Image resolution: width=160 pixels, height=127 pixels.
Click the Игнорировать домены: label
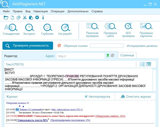pos(142,46)
